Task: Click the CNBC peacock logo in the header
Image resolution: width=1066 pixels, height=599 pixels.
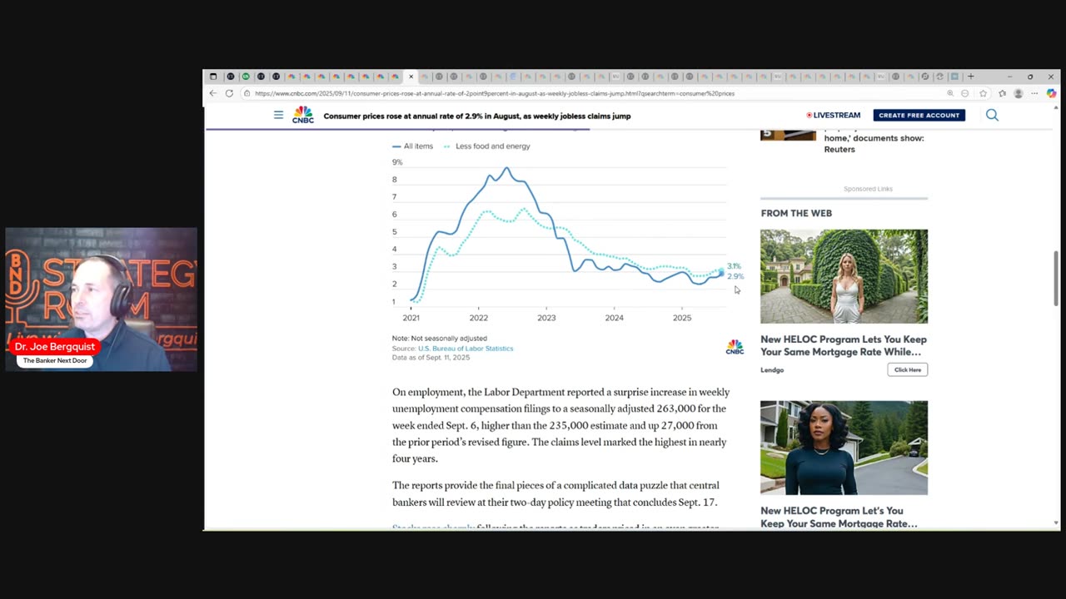Action: [x=302, y=115]
